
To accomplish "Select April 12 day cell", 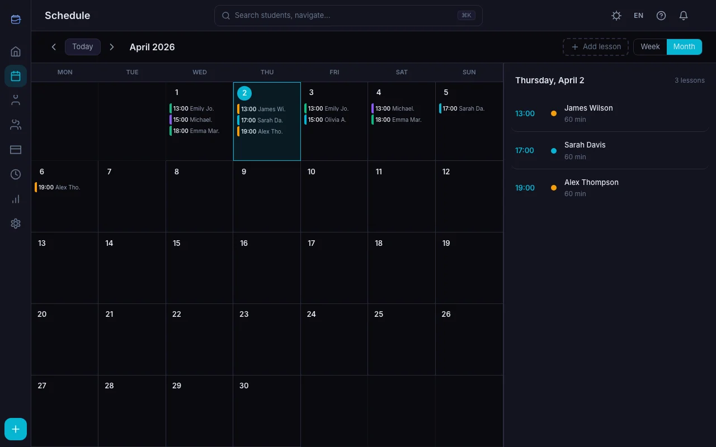I will [469, 197].
